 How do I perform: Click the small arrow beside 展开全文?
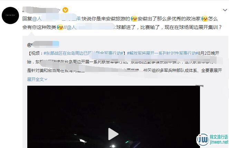click(x=46, y=80)
